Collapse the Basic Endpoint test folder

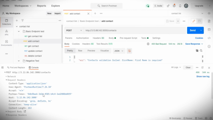pos(19,31)
